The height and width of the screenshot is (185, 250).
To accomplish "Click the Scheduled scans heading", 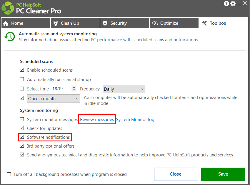I will point(36,62).
